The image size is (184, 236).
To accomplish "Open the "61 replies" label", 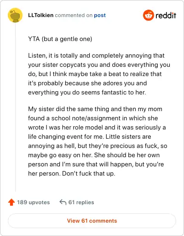I will pos(81,202).
